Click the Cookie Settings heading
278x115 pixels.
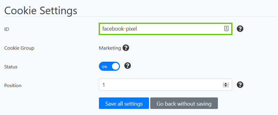[41, 11]
